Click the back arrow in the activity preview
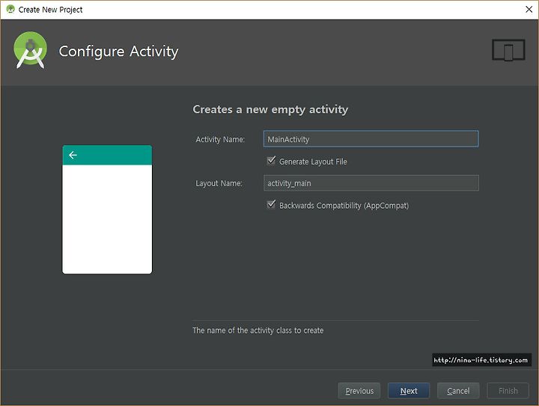 [73, 155]
